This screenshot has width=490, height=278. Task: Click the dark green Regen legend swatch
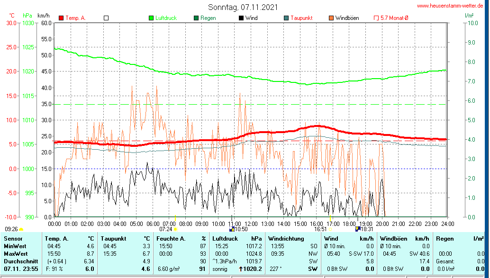coord(196,18)
